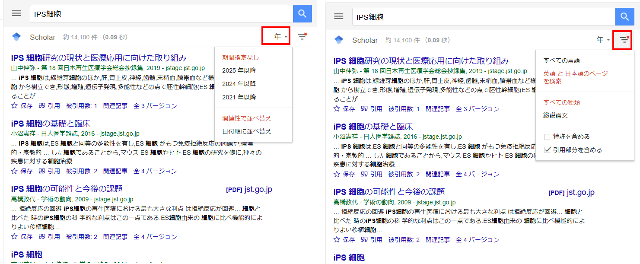640x264 pixels.
Task: Cite 'iPS 細胞の基礎と臨床' in right screenshot
Action: tap(372, 174)
